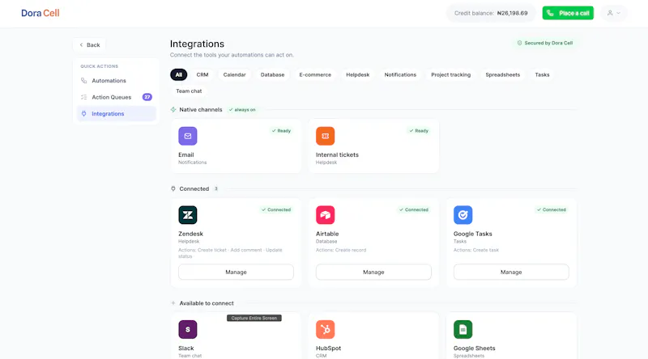This screenshot has width=648, height=359.
Task: Filter integrations by Database
Action: tap(272, 74)
